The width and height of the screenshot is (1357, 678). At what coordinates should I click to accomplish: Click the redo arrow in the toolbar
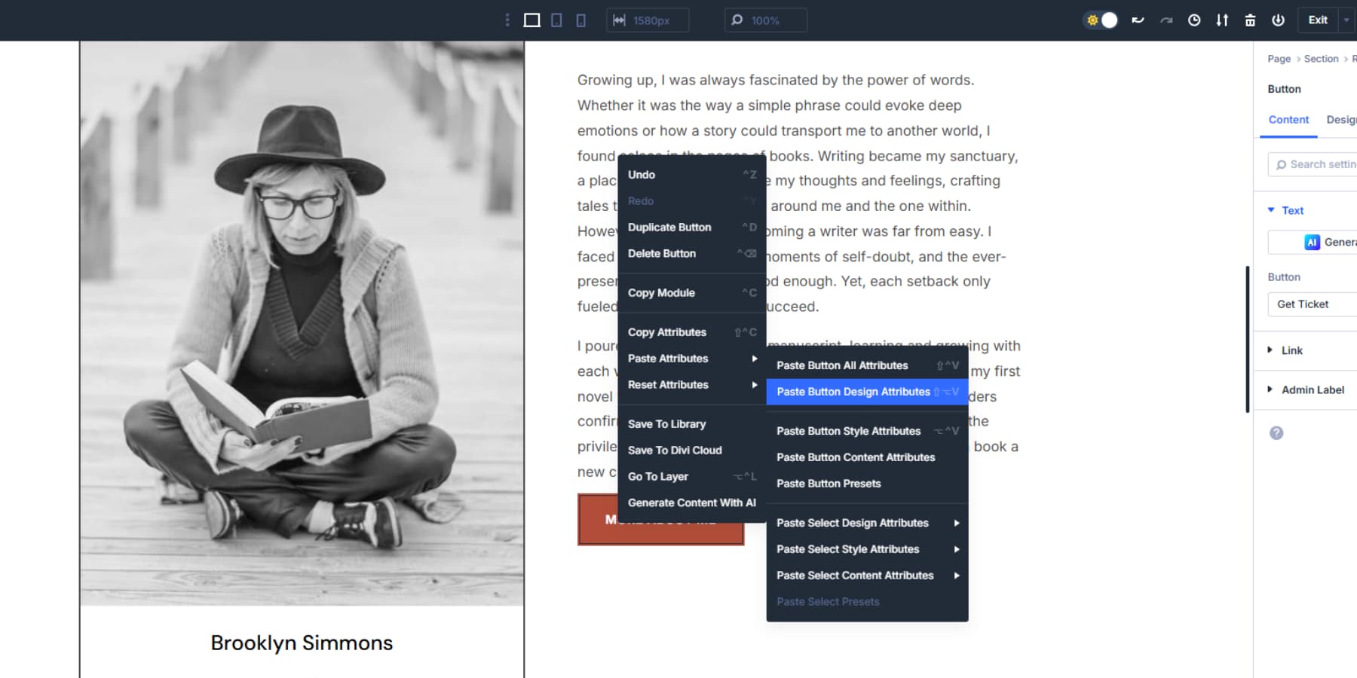(1166, 20)
